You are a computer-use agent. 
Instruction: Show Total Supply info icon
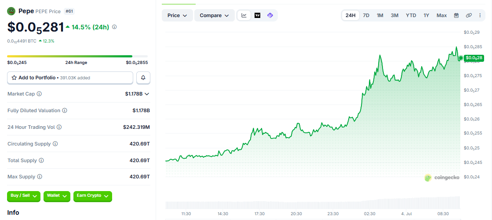coord(41,160)
